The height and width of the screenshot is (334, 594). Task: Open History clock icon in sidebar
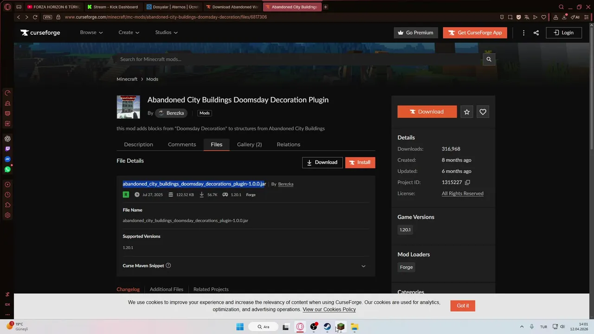click(x=7, y=195)
